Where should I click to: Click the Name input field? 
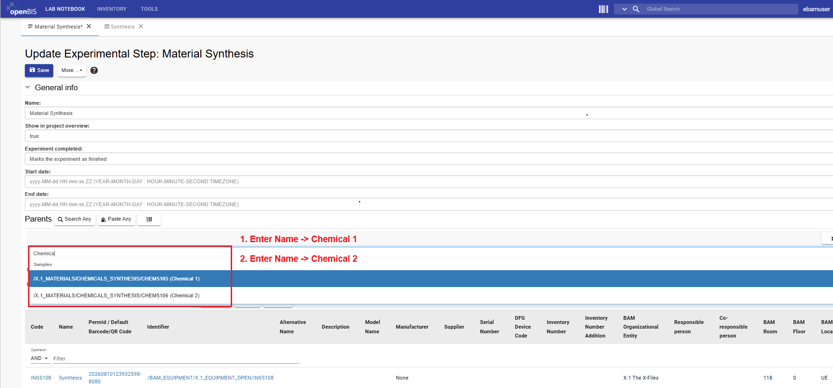point(429,113)
